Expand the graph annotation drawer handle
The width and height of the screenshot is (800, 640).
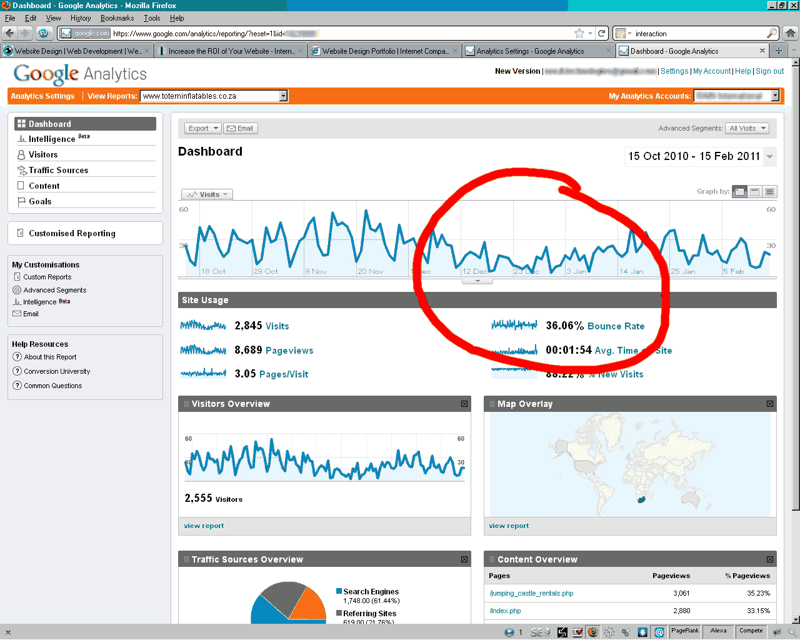477,281
